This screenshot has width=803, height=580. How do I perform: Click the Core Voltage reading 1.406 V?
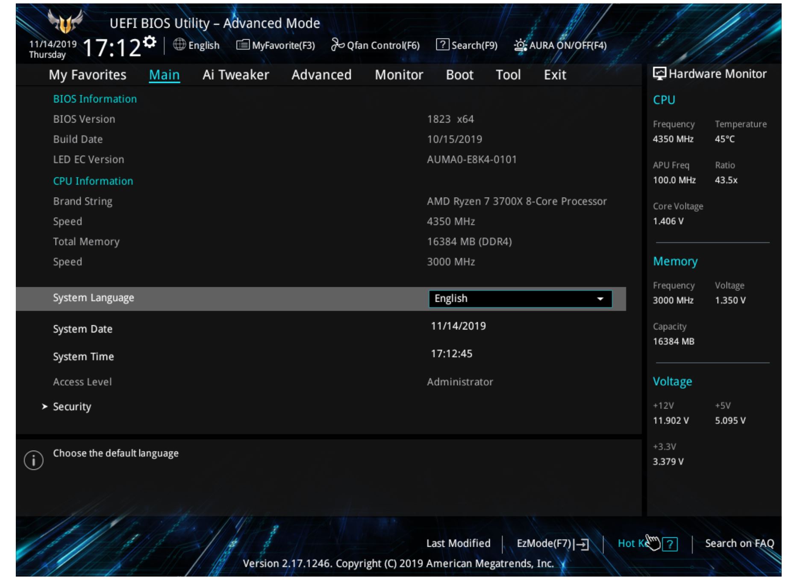[668, 222]
